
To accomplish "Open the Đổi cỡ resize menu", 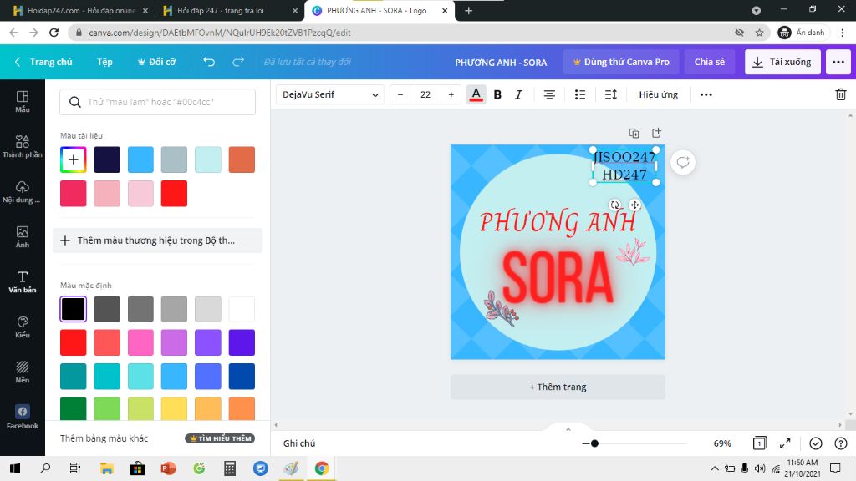I will [x=156, y=62].
